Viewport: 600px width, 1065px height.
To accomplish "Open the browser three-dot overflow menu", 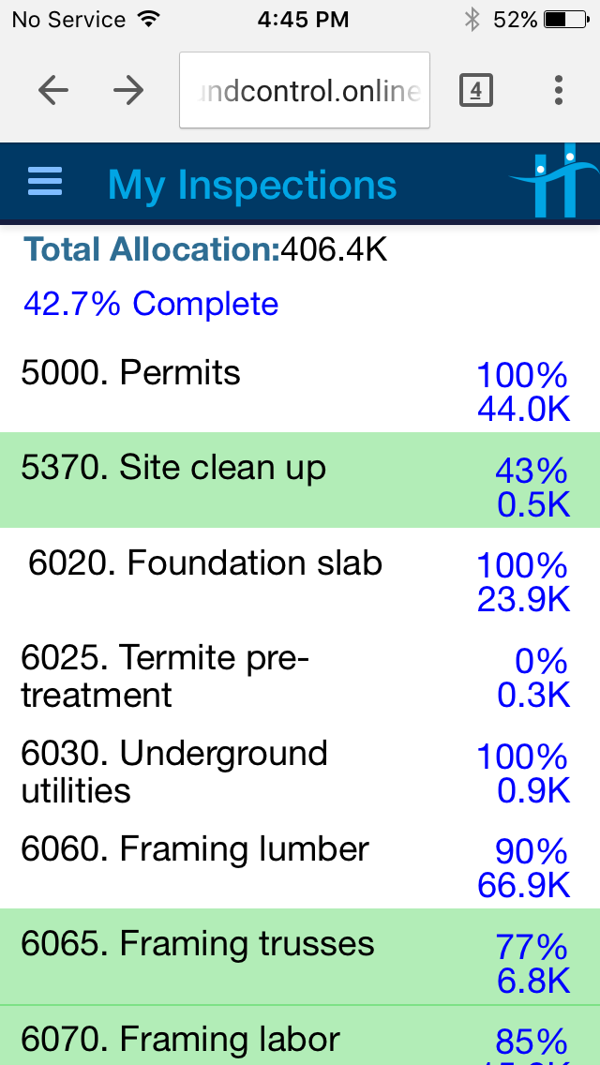I will point(559,90).
